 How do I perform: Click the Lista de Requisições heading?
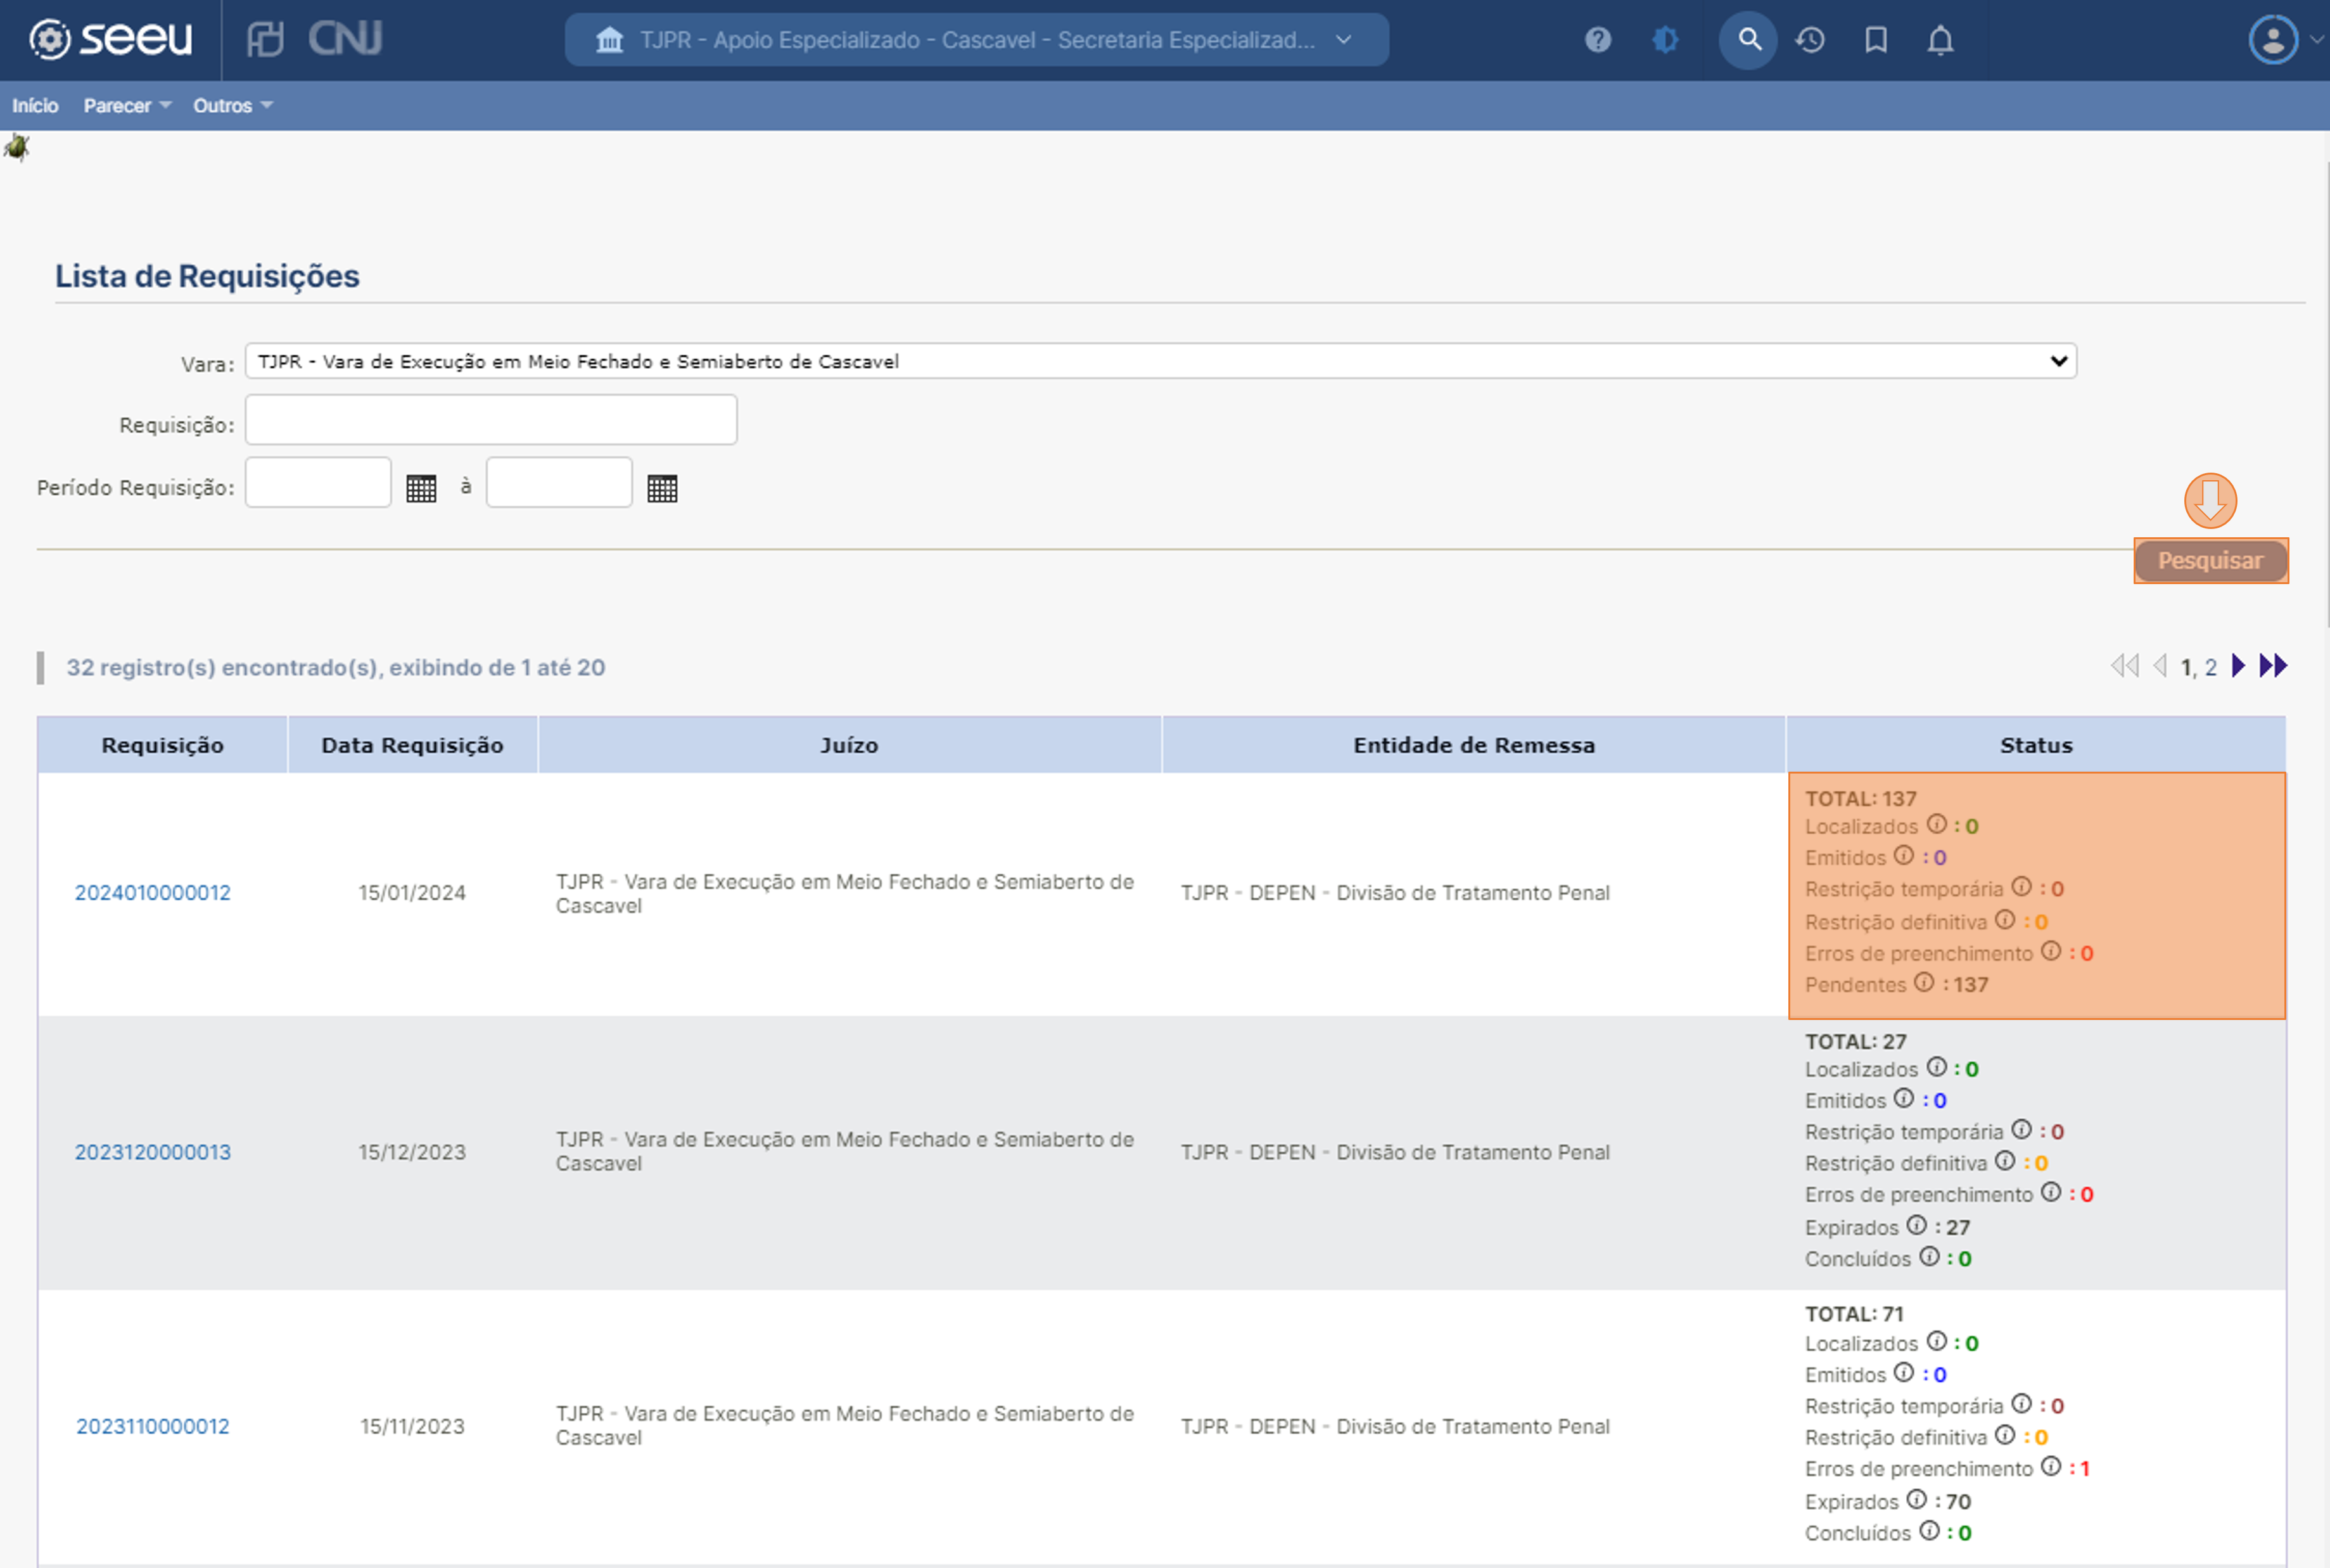(207, 276)
